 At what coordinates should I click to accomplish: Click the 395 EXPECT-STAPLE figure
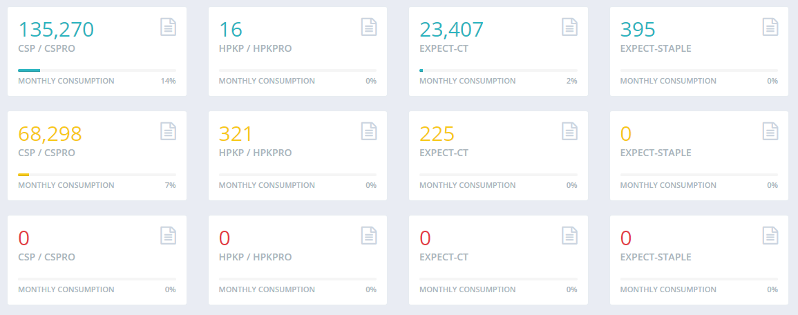click(638, 30)
